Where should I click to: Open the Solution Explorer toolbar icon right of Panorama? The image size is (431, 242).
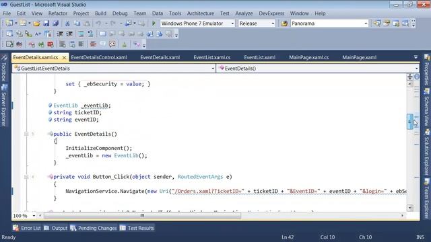pyautogui.click(x=377, y=24)
